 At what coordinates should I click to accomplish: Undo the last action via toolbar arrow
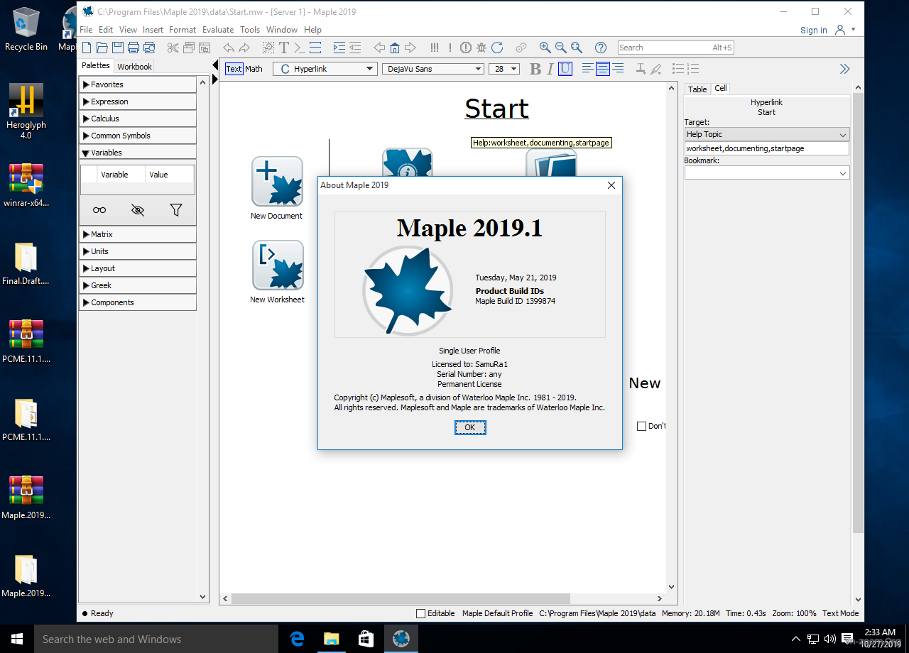pyautogui.click(x=229, y=48)
